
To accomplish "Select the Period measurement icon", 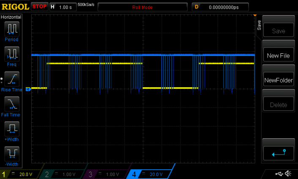I will 12,29.
